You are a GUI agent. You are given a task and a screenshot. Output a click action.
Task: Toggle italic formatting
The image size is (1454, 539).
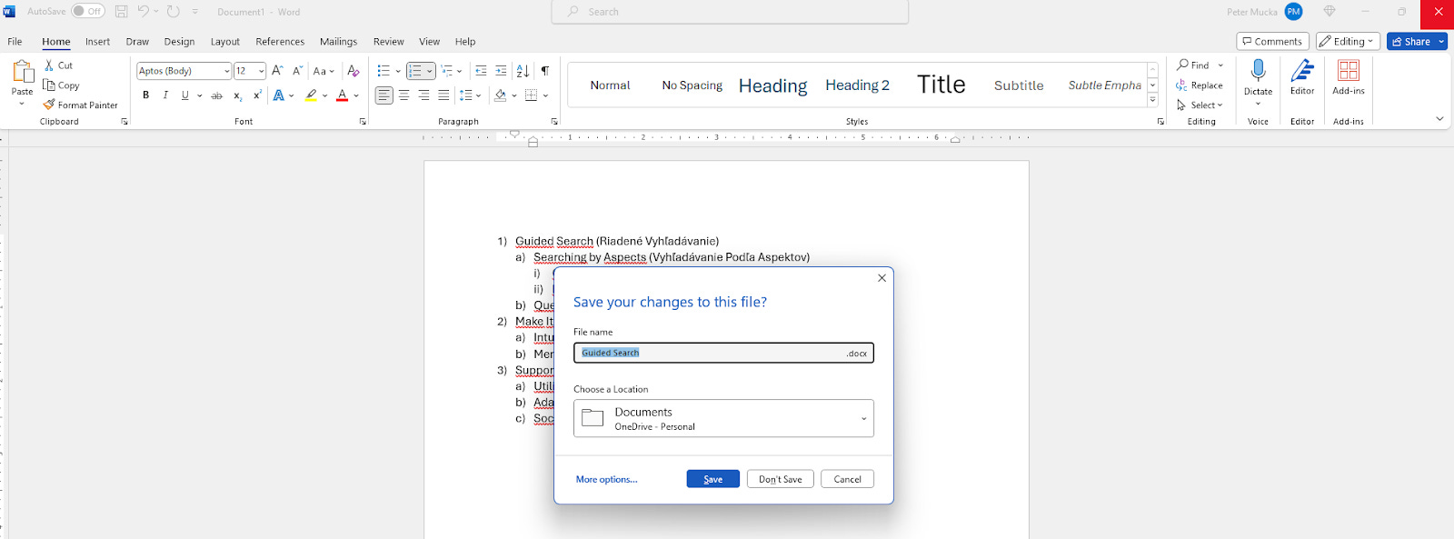[x=165, y=95]
